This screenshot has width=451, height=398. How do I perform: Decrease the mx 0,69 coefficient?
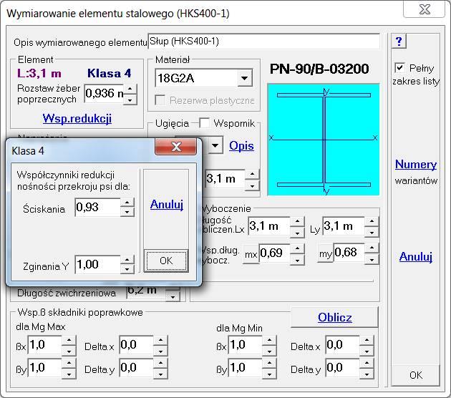pos(297,260)
